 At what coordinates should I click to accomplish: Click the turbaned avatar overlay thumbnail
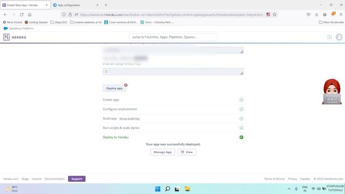coord(332,92)
